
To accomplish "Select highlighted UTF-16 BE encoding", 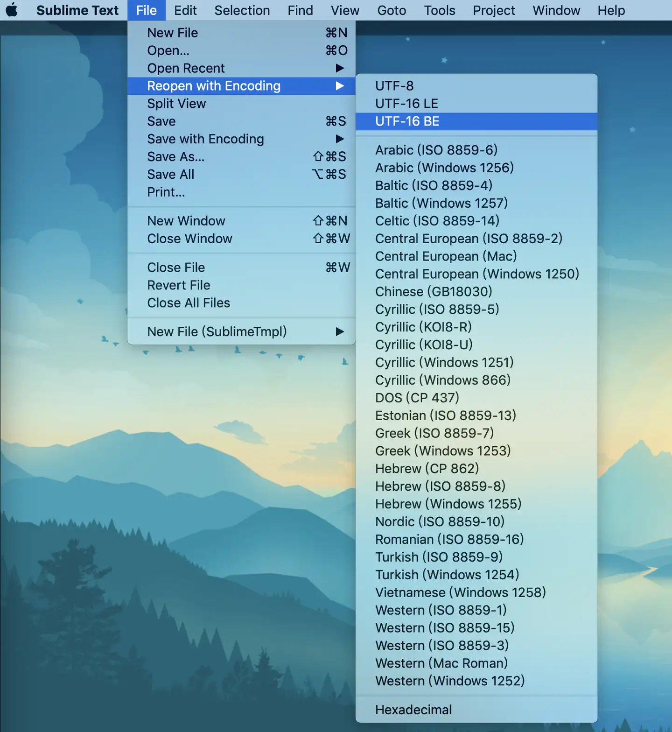I will pyautogui.click(x=476, y=121).
